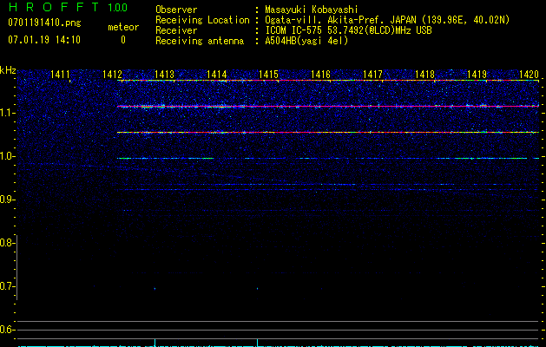Click the meteor label

click(x=122, y=27)
